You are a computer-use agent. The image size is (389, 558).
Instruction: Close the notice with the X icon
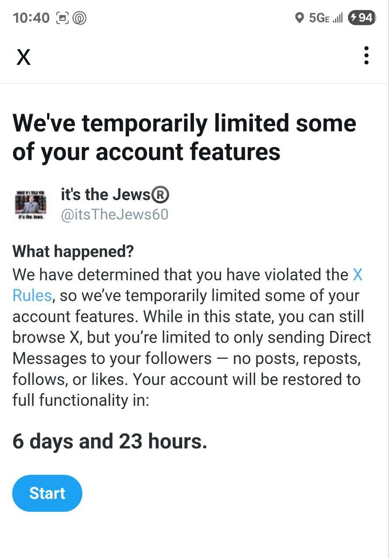click(24, 57)
